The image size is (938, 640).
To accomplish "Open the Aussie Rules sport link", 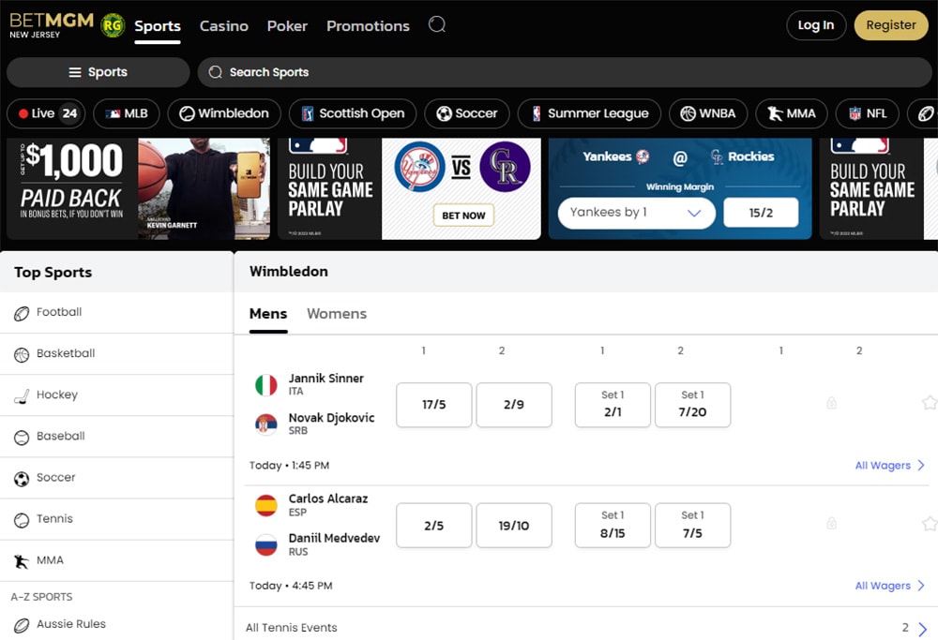I will click(71, 624).
